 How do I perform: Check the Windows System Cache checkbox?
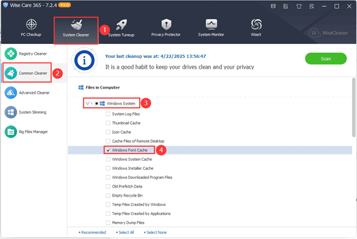pos(108,160)
